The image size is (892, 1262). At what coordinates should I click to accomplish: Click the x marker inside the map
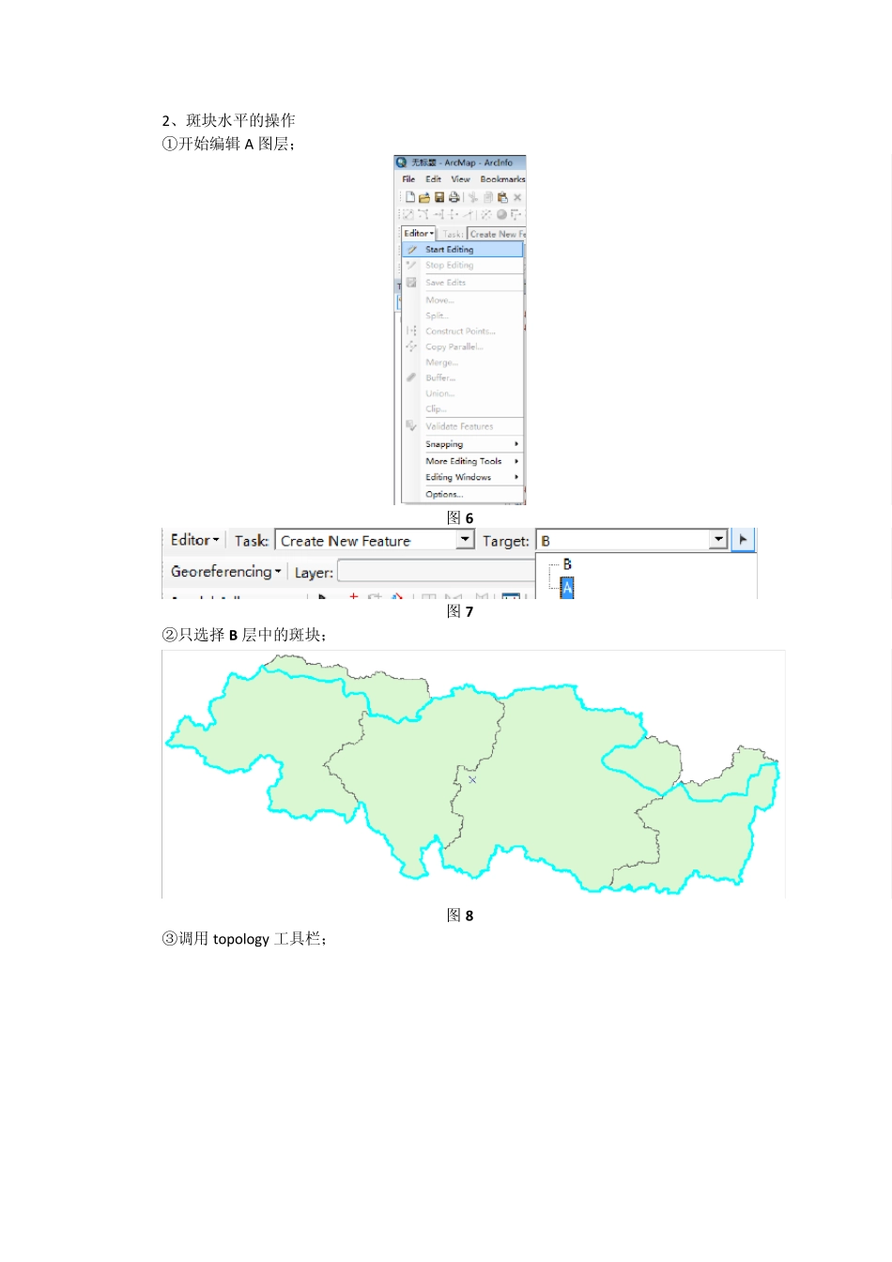click(x=472, y=779)
